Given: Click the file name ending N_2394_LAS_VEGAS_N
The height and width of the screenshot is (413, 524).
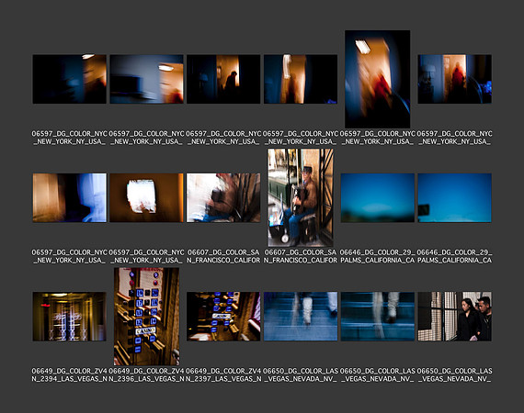Looking at the screenshot, I should (x=70, y=375).
